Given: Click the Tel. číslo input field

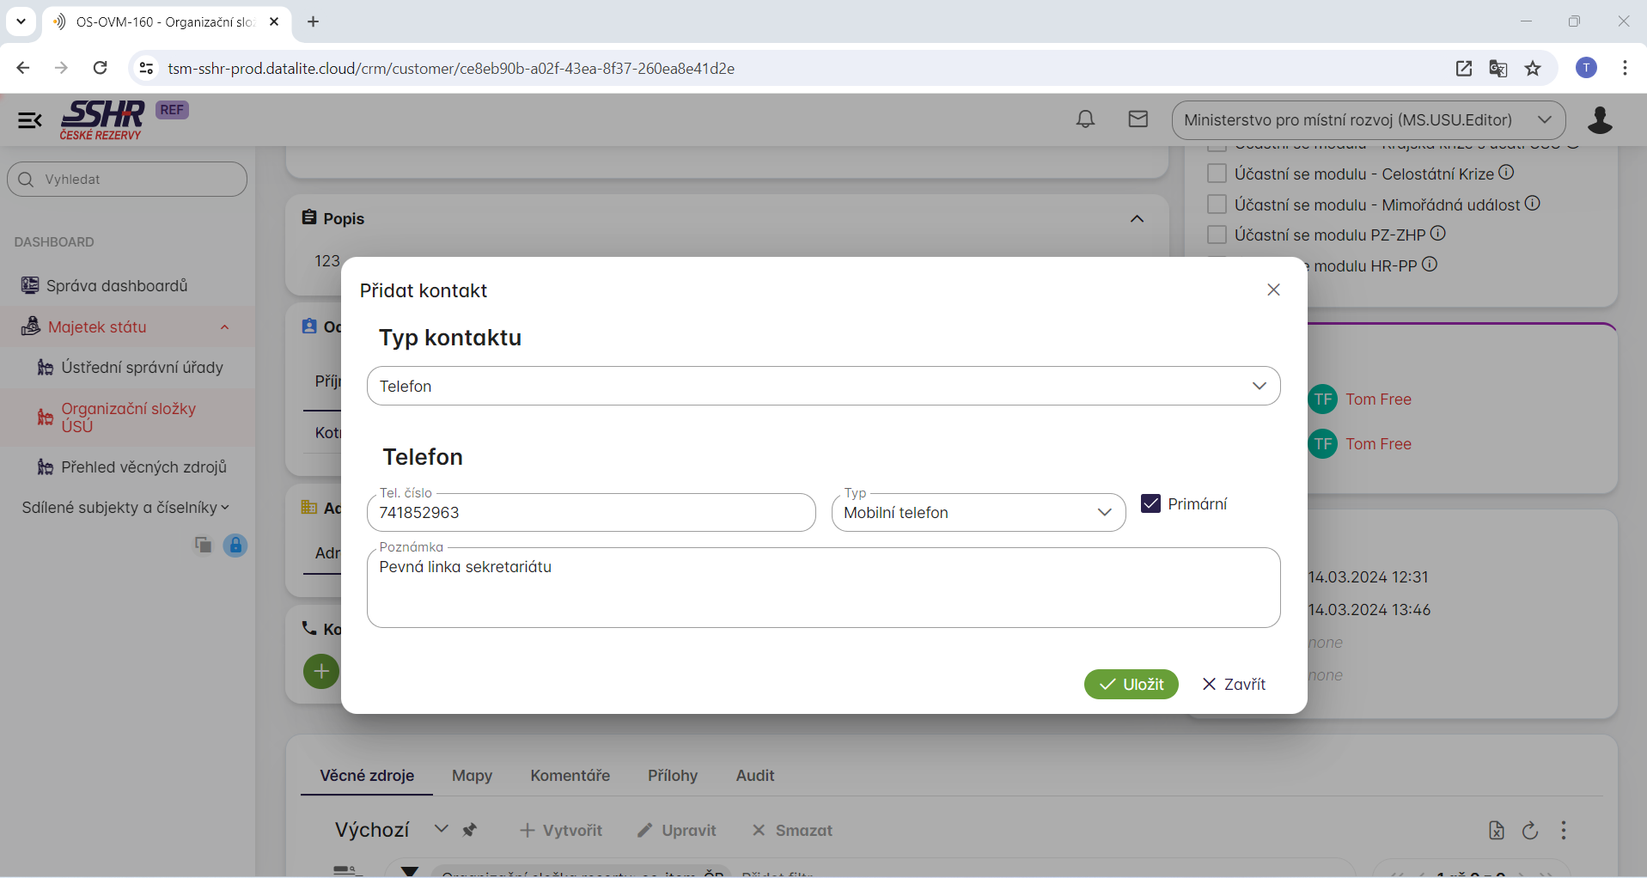Looking at the screenshot, I should (x=591, y=513).
